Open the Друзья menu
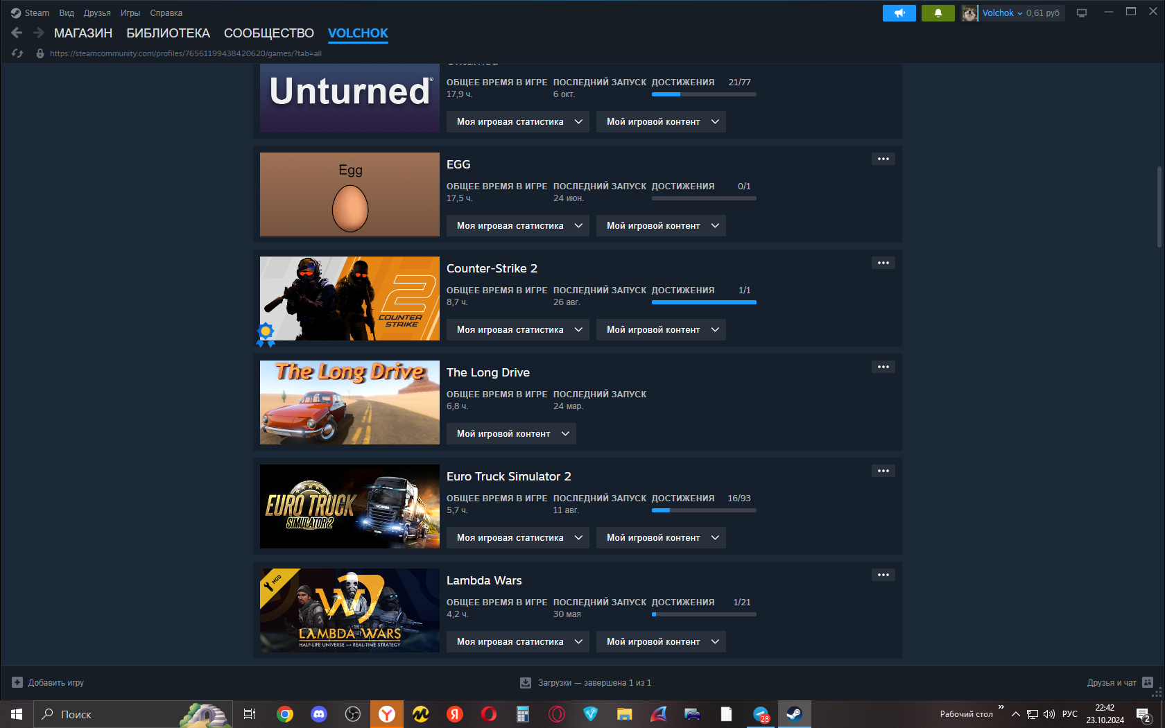Screen dimensions: 1165x728 point(97,13)
